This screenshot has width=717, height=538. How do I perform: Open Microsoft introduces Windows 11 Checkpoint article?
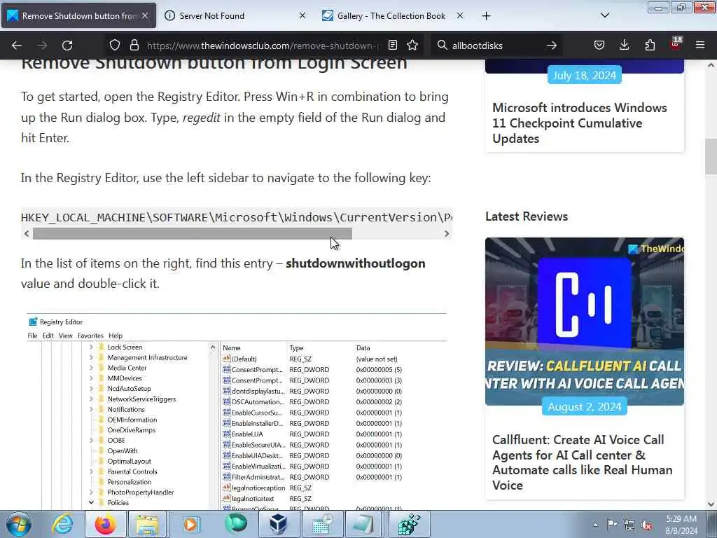pyautogui.click(x=579, y=123)
